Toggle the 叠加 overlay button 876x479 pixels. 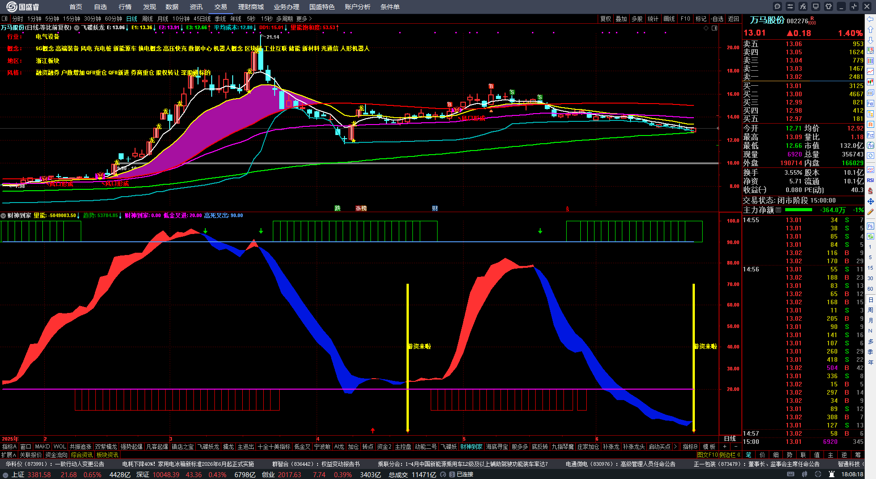[x=621, y=19]
